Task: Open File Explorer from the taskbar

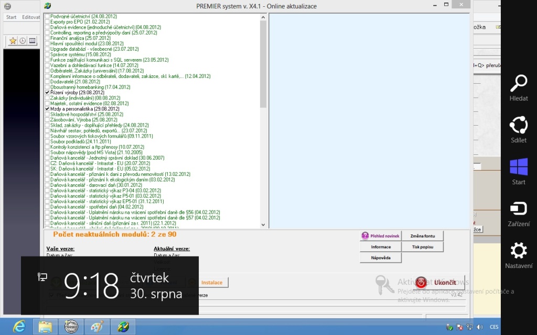Action: point(45,327)
